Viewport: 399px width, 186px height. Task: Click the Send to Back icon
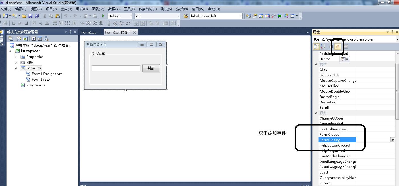[157, 23]
